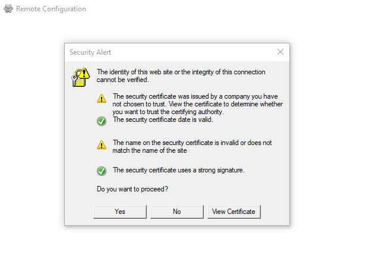The width and height of the screenshot is (372, 258).
Task: Close the Security Alert dialog
Action: (280, 52)
